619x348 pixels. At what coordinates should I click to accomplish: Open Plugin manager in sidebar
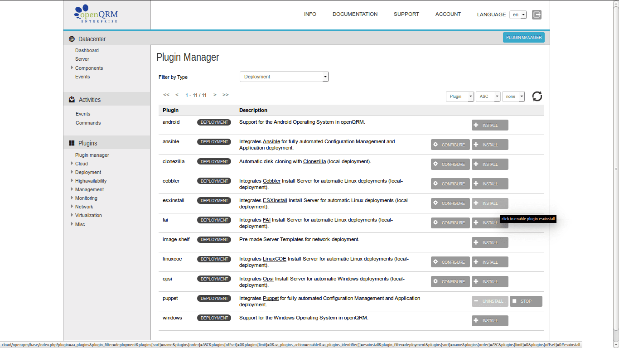pos(92,155)
